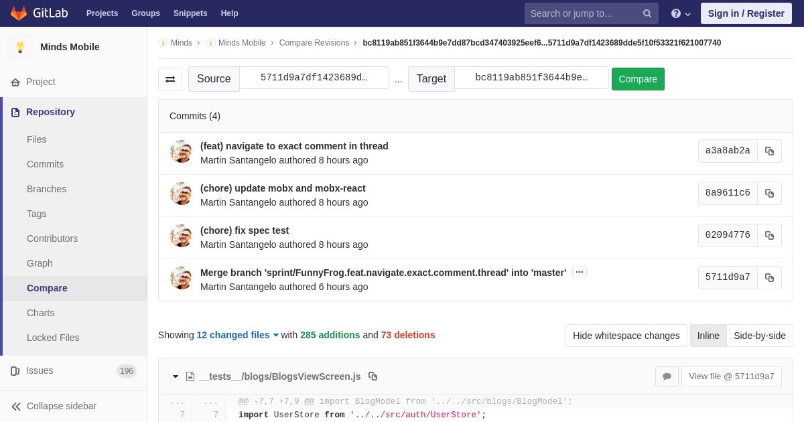This screenshot has height=422, width=804.
Task: Select Inline diff view
Action: pos(708,336)
